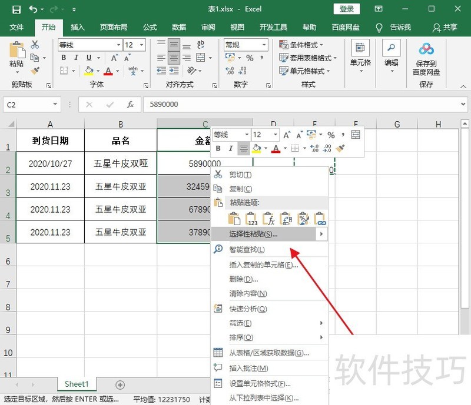Click the 登录 button
Screen dimensions: 471x405
[x=347, y=9]
